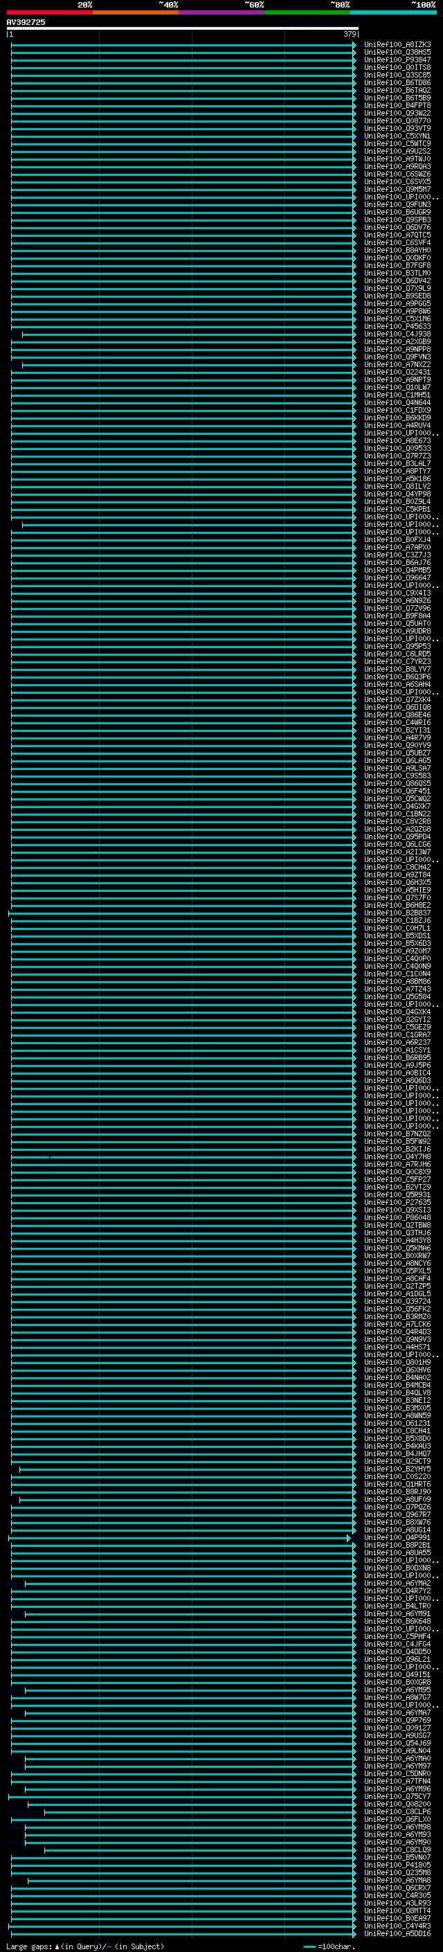This screenshot has height=1952, width=443.
Task: Select hit label UniRef100_Q8MTT4
Action: (397, 1911)
